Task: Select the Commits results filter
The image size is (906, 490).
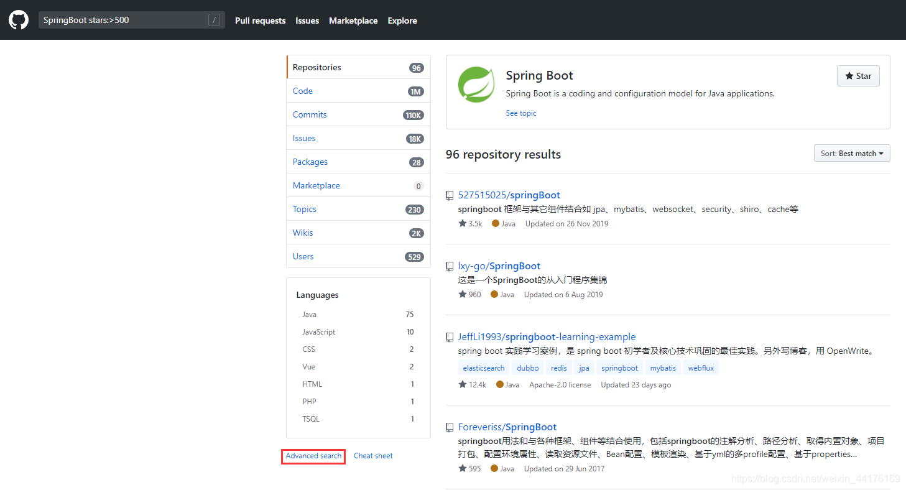Action: pos(358,114)
